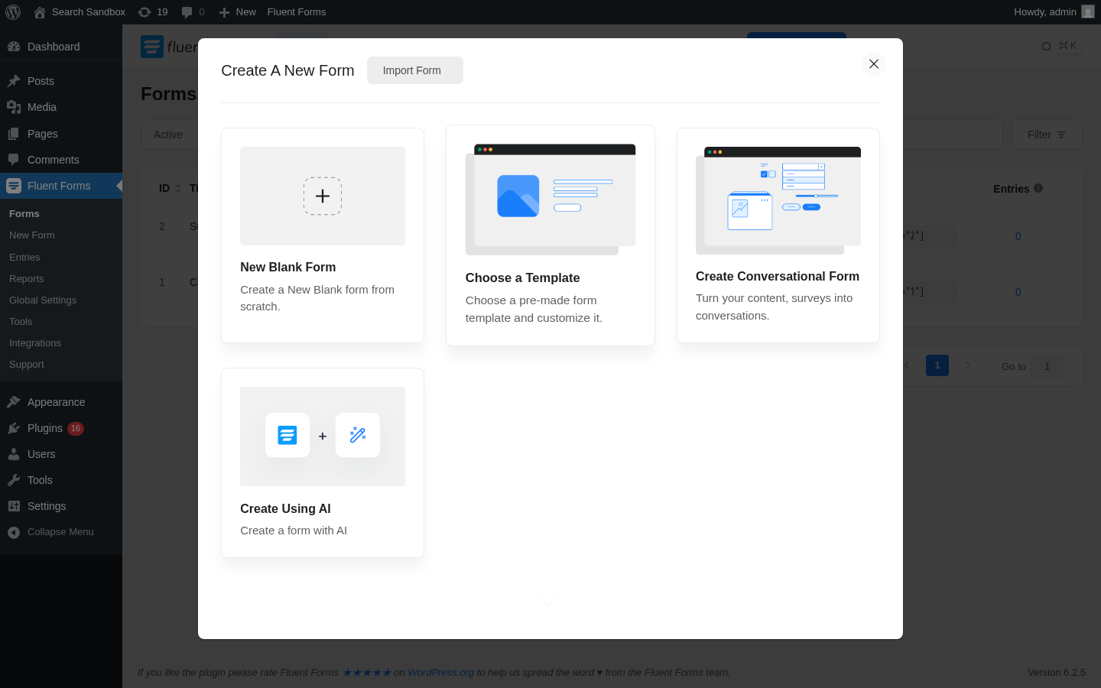Open the Support submenu link

pyautogui.click(x=27, y=365)
